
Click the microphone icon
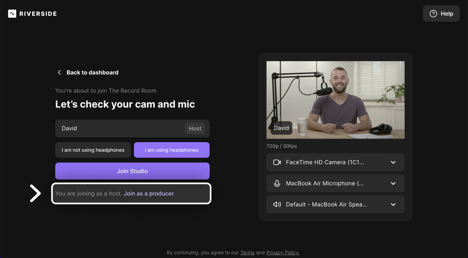pos(277,183)
